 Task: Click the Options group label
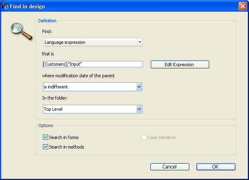[x=46, y=125]
